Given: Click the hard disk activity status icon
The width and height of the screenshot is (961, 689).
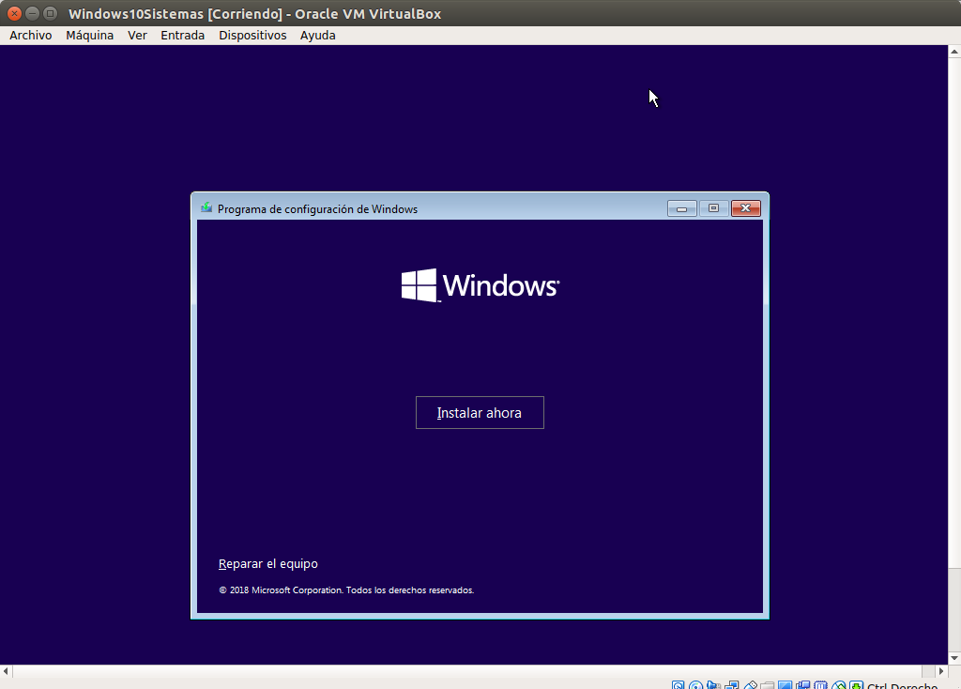Looking at the screenshot, I should coord(678,685).
